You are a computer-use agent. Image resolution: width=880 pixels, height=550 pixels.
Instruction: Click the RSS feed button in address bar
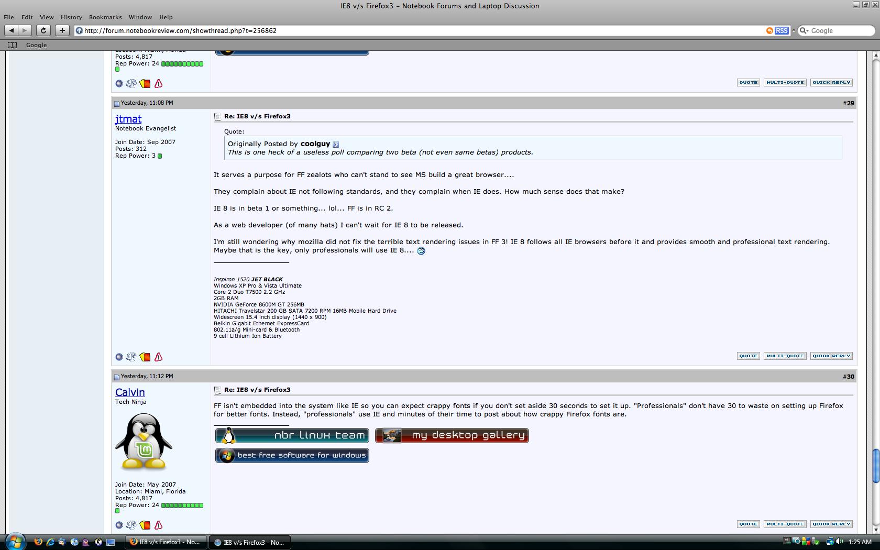tap(782, 30)
